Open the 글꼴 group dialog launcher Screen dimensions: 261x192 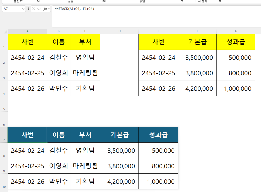pos(104,1)
